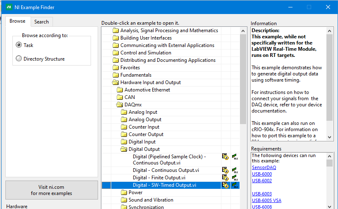Click the folder icon beside Power
The width and height of the screenshot is (338, 209).
pyautogui.click(x=124, y=193)
